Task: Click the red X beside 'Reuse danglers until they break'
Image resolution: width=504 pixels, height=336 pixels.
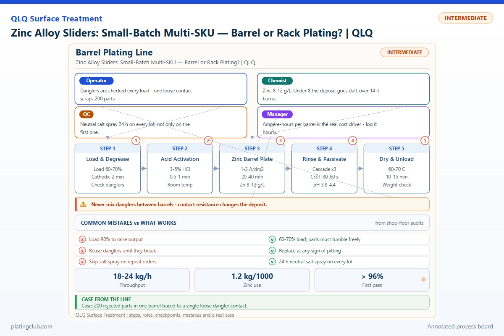Action: (83, 251)
